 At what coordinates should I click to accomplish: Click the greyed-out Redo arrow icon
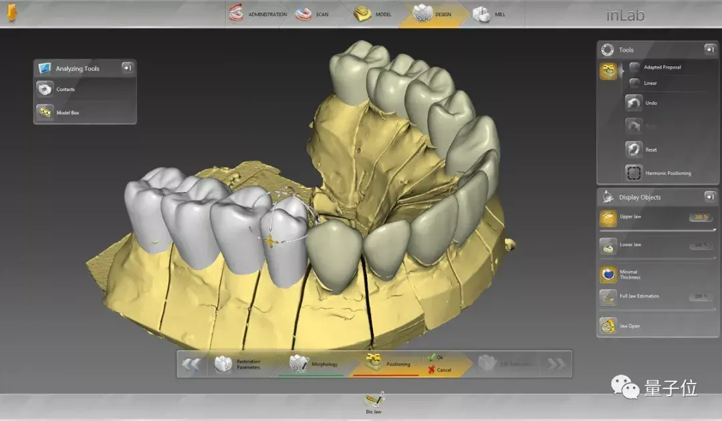(x=634, y=126)
